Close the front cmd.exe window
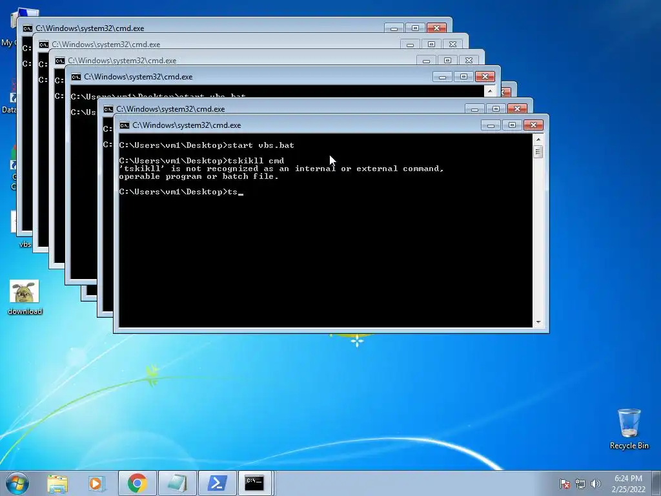661x496 pixels. click(x=533, y=125)
